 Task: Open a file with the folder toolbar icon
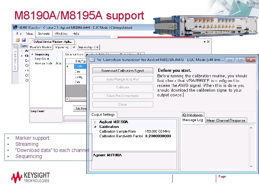[x=18, y=40]
